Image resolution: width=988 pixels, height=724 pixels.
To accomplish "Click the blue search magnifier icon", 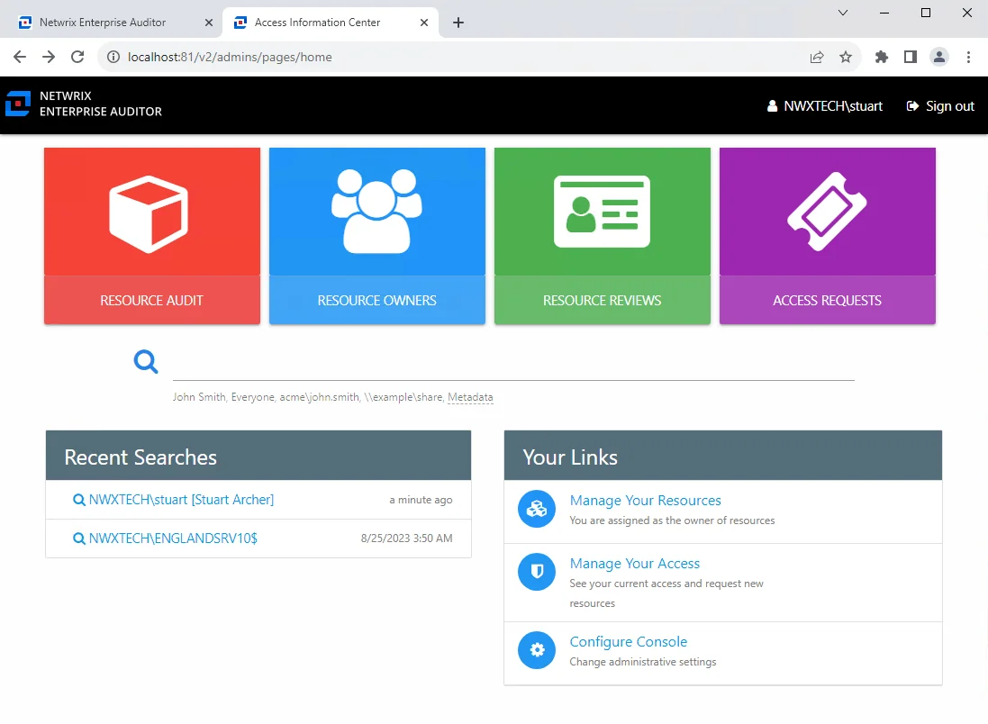I will (145, 361).
